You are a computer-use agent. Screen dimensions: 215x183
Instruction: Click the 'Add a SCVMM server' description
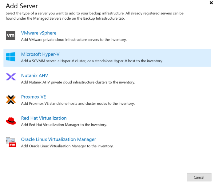pos(92,61)
